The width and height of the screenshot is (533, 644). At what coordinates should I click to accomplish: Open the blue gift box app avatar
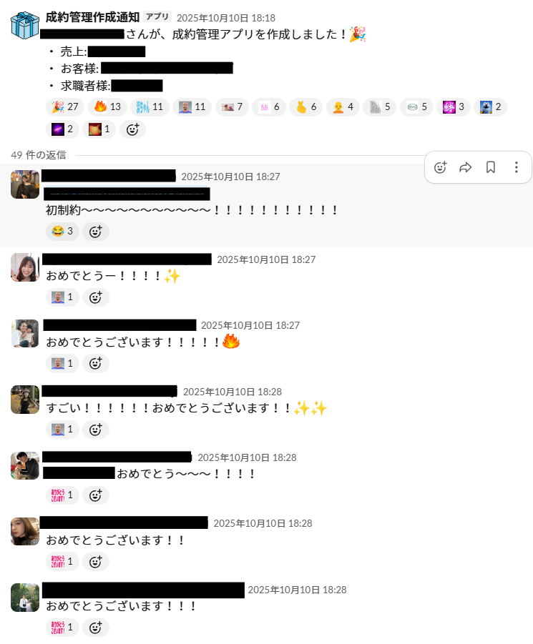pos(25,25)
